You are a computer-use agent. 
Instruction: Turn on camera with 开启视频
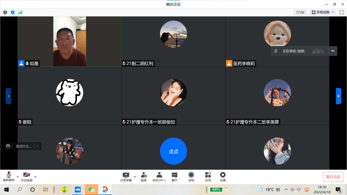coord(26,177)
